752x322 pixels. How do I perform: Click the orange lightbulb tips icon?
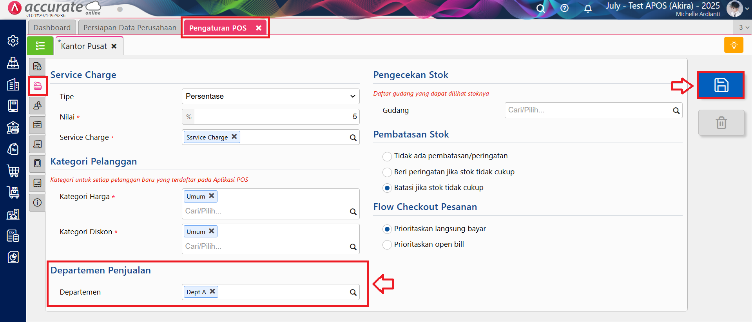(x=734, y=45)
